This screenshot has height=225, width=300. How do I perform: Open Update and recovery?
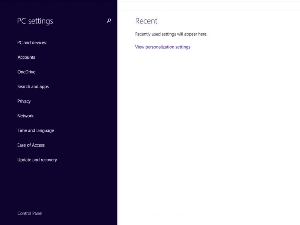point(37,160)
